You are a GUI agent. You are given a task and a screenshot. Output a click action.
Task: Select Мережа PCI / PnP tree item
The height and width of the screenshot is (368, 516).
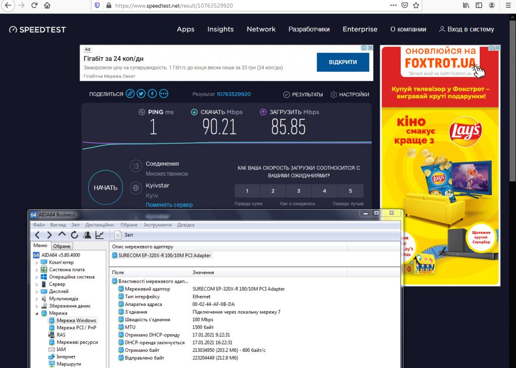tap(73, 328)
